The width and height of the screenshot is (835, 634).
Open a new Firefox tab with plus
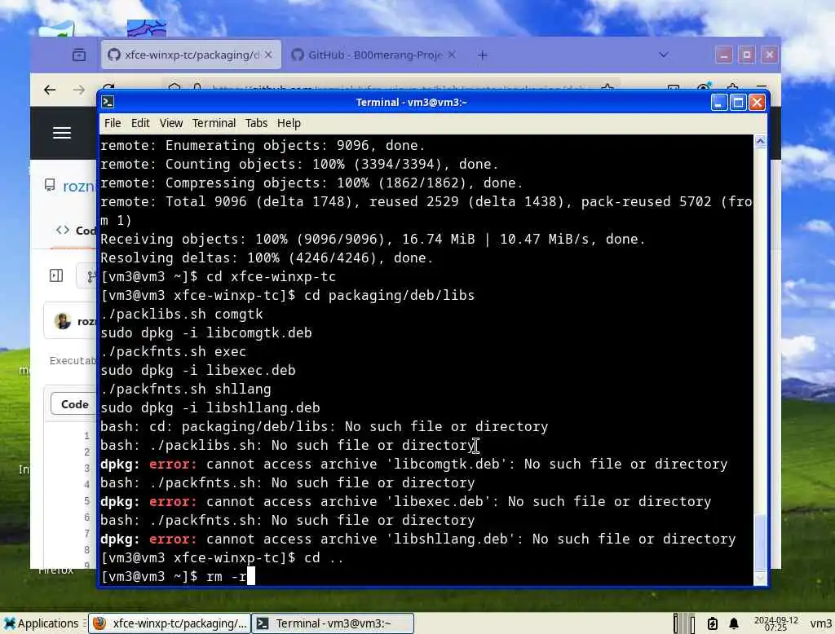coord(483,55)
